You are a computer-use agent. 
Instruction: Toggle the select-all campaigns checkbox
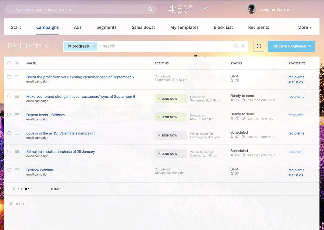pyautogui.click(x=9, y=63)
